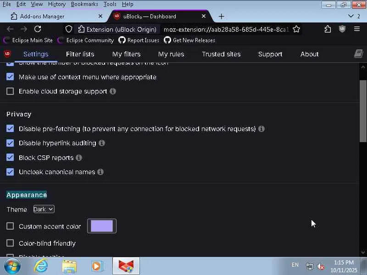Viewport: 367px width, 275px height.
Task: Click the EN language indicator
Action: [295, 265]
